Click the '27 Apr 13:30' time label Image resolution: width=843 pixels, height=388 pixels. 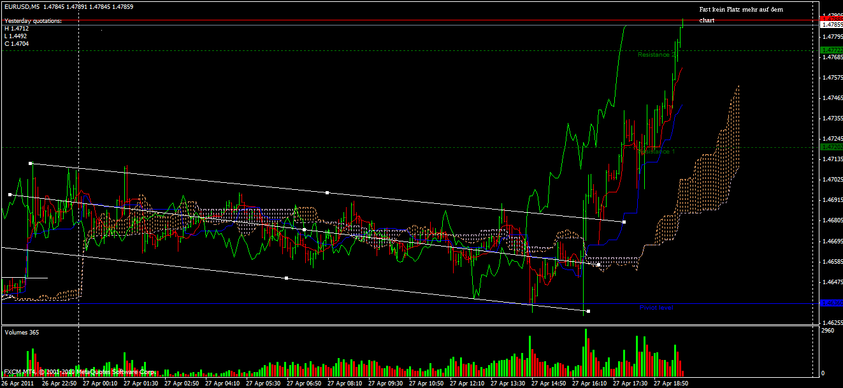[508, 384]
